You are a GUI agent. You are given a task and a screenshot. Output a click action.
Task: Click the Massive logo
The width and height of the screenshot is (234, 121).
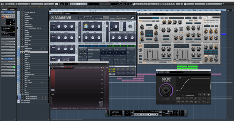pyautogui.click(x=62, y=17)
